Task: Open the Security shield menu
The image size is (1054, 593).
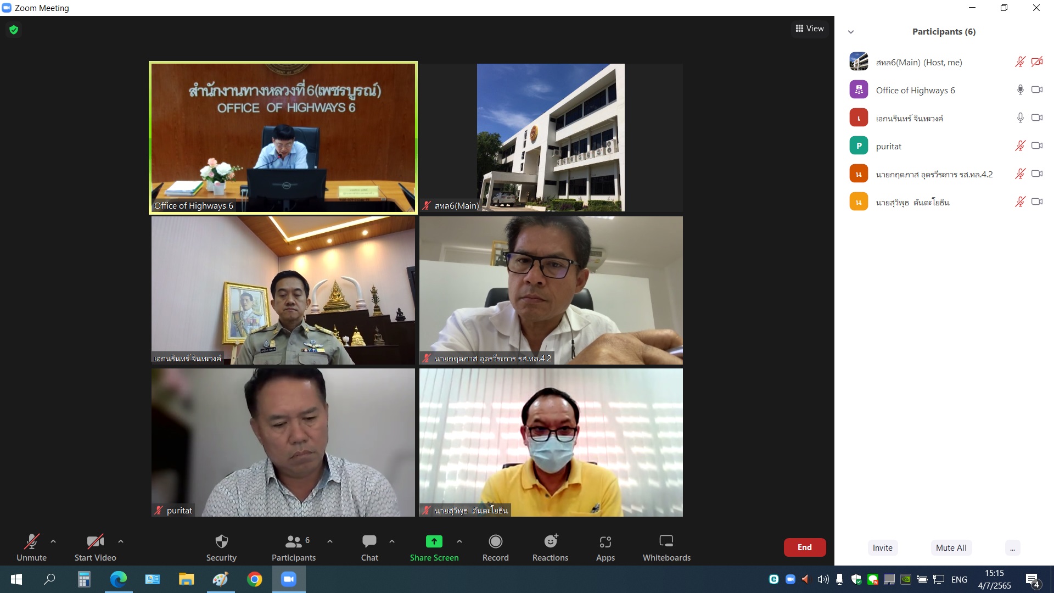Action: (221, 547)
